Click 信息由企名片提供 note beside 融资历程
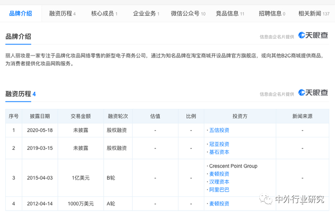This screenshot has height=214, width=335. 277,94
